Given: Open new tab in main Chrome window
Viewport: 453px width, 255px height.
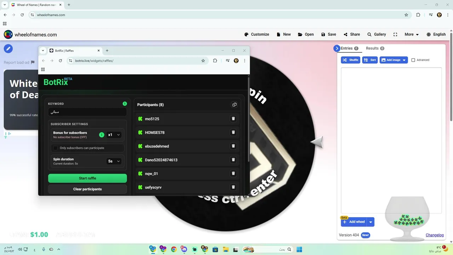Looking at the screenshot, I should 69,5.
